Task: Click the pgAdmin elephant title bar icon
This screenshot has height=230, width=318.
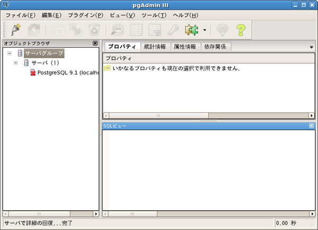Action: point(6,5)
